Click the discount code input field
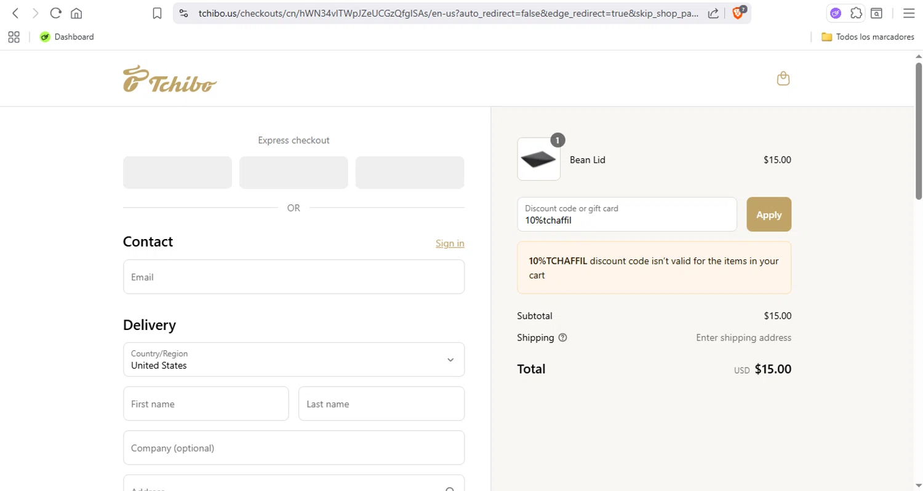This screenshot has width=923, height=491. point(627,214)
